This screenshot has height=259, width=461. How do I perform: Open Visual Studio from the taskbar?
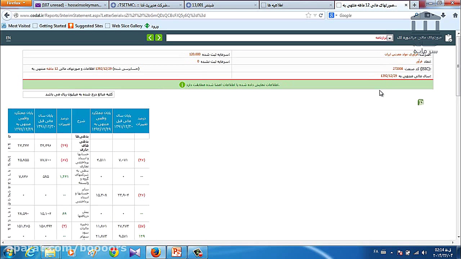point(135,253)
